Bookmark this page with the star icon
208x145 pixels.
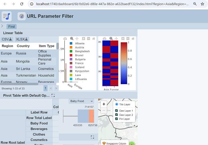[x=202, y=4]
